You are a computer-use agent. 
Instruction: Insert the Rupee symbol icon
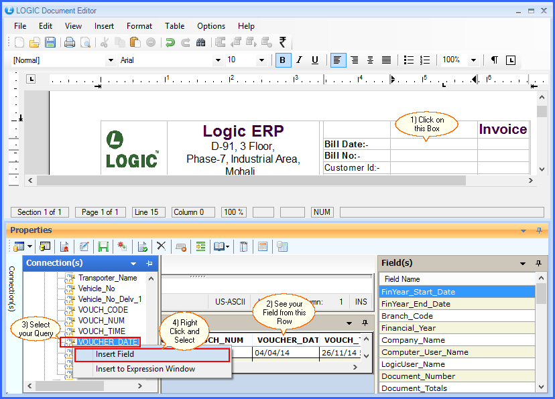click(x=282, y=42)
